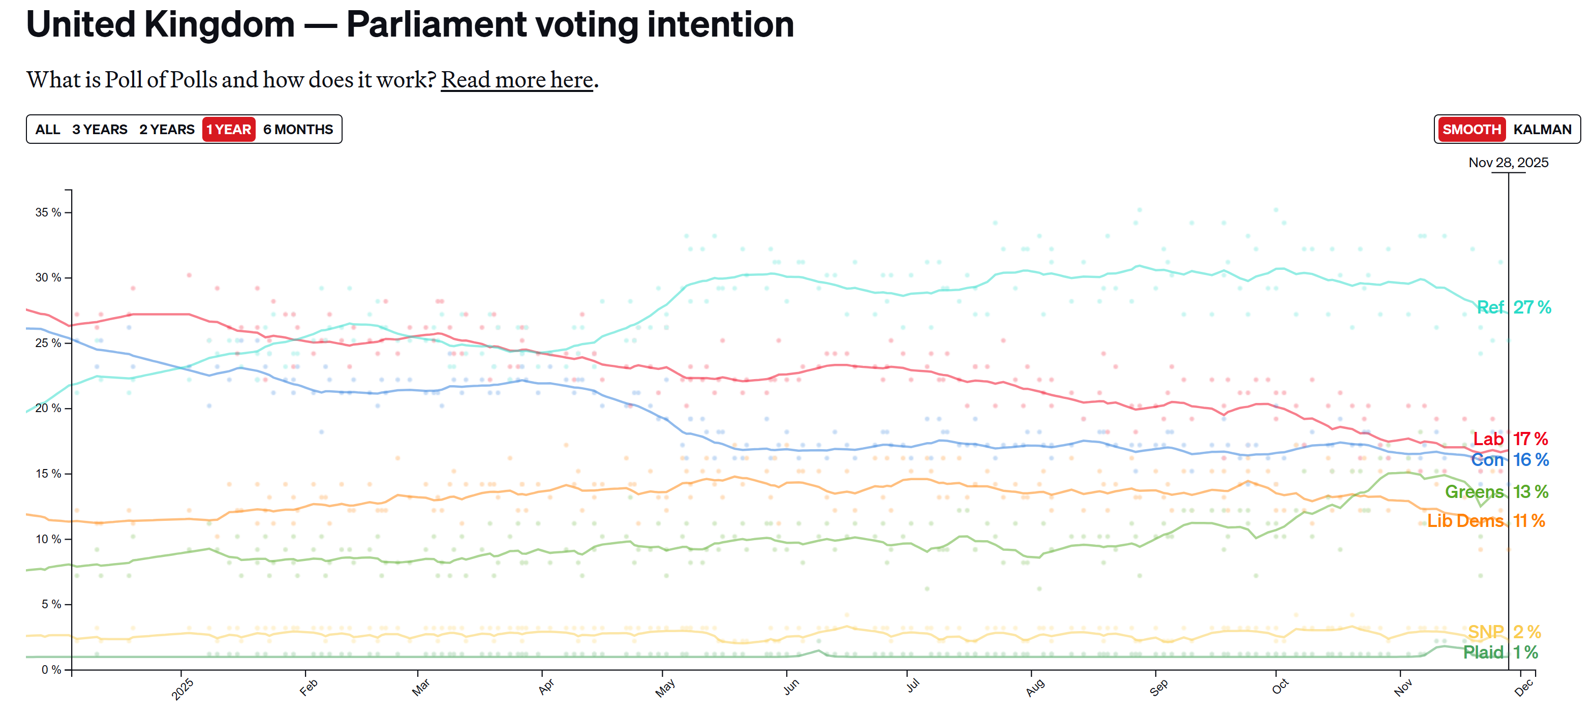Click the May tick on time axis
This screenshot has width=1595, height=717.
tap(665, 688)
